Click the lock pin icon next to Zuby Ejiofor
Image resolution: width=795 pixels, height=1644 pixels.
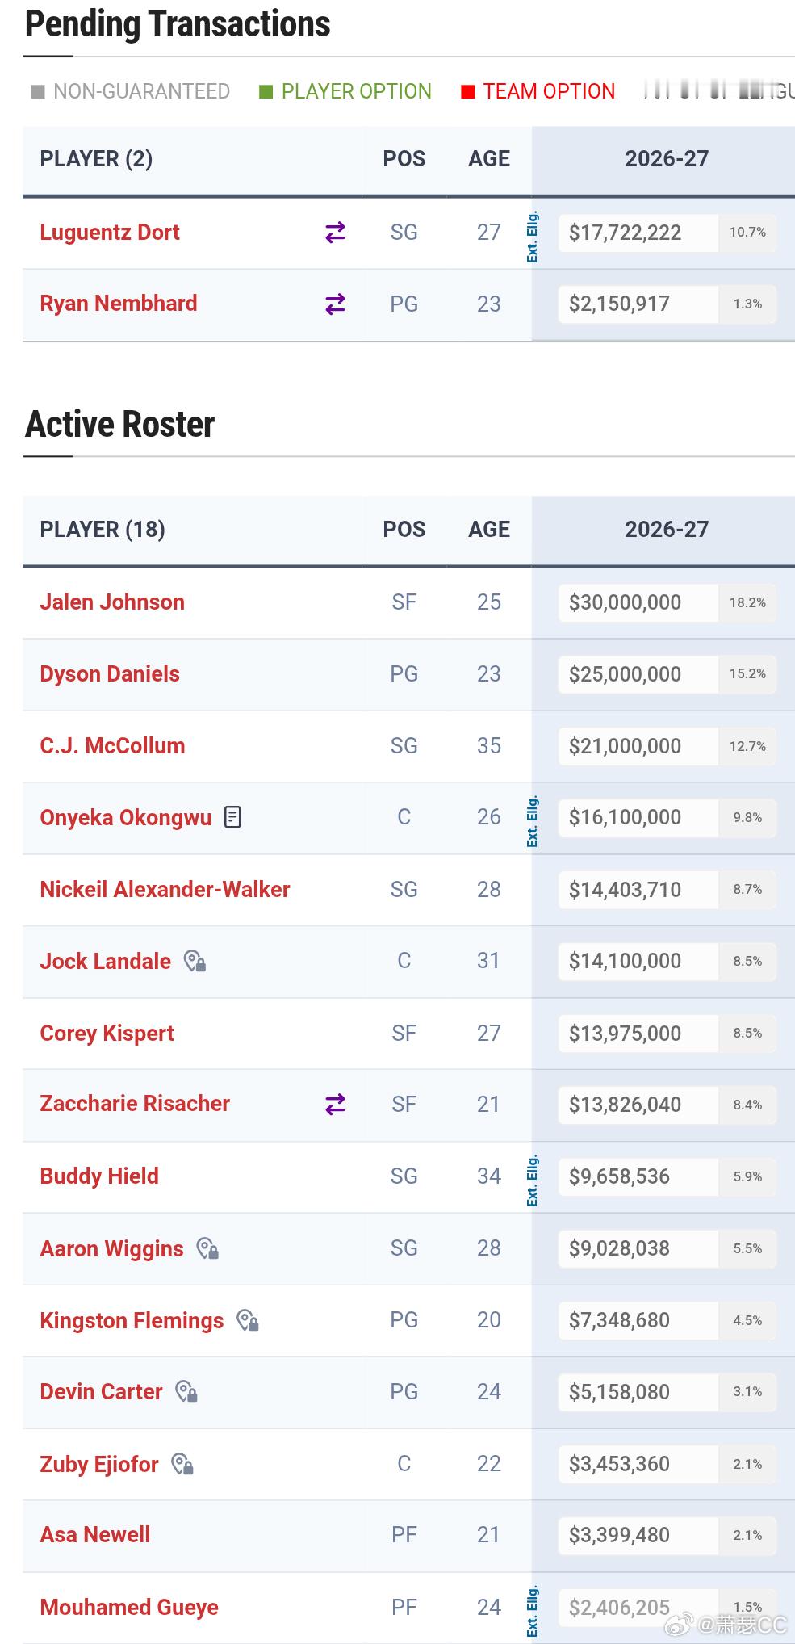(182, 1464)
